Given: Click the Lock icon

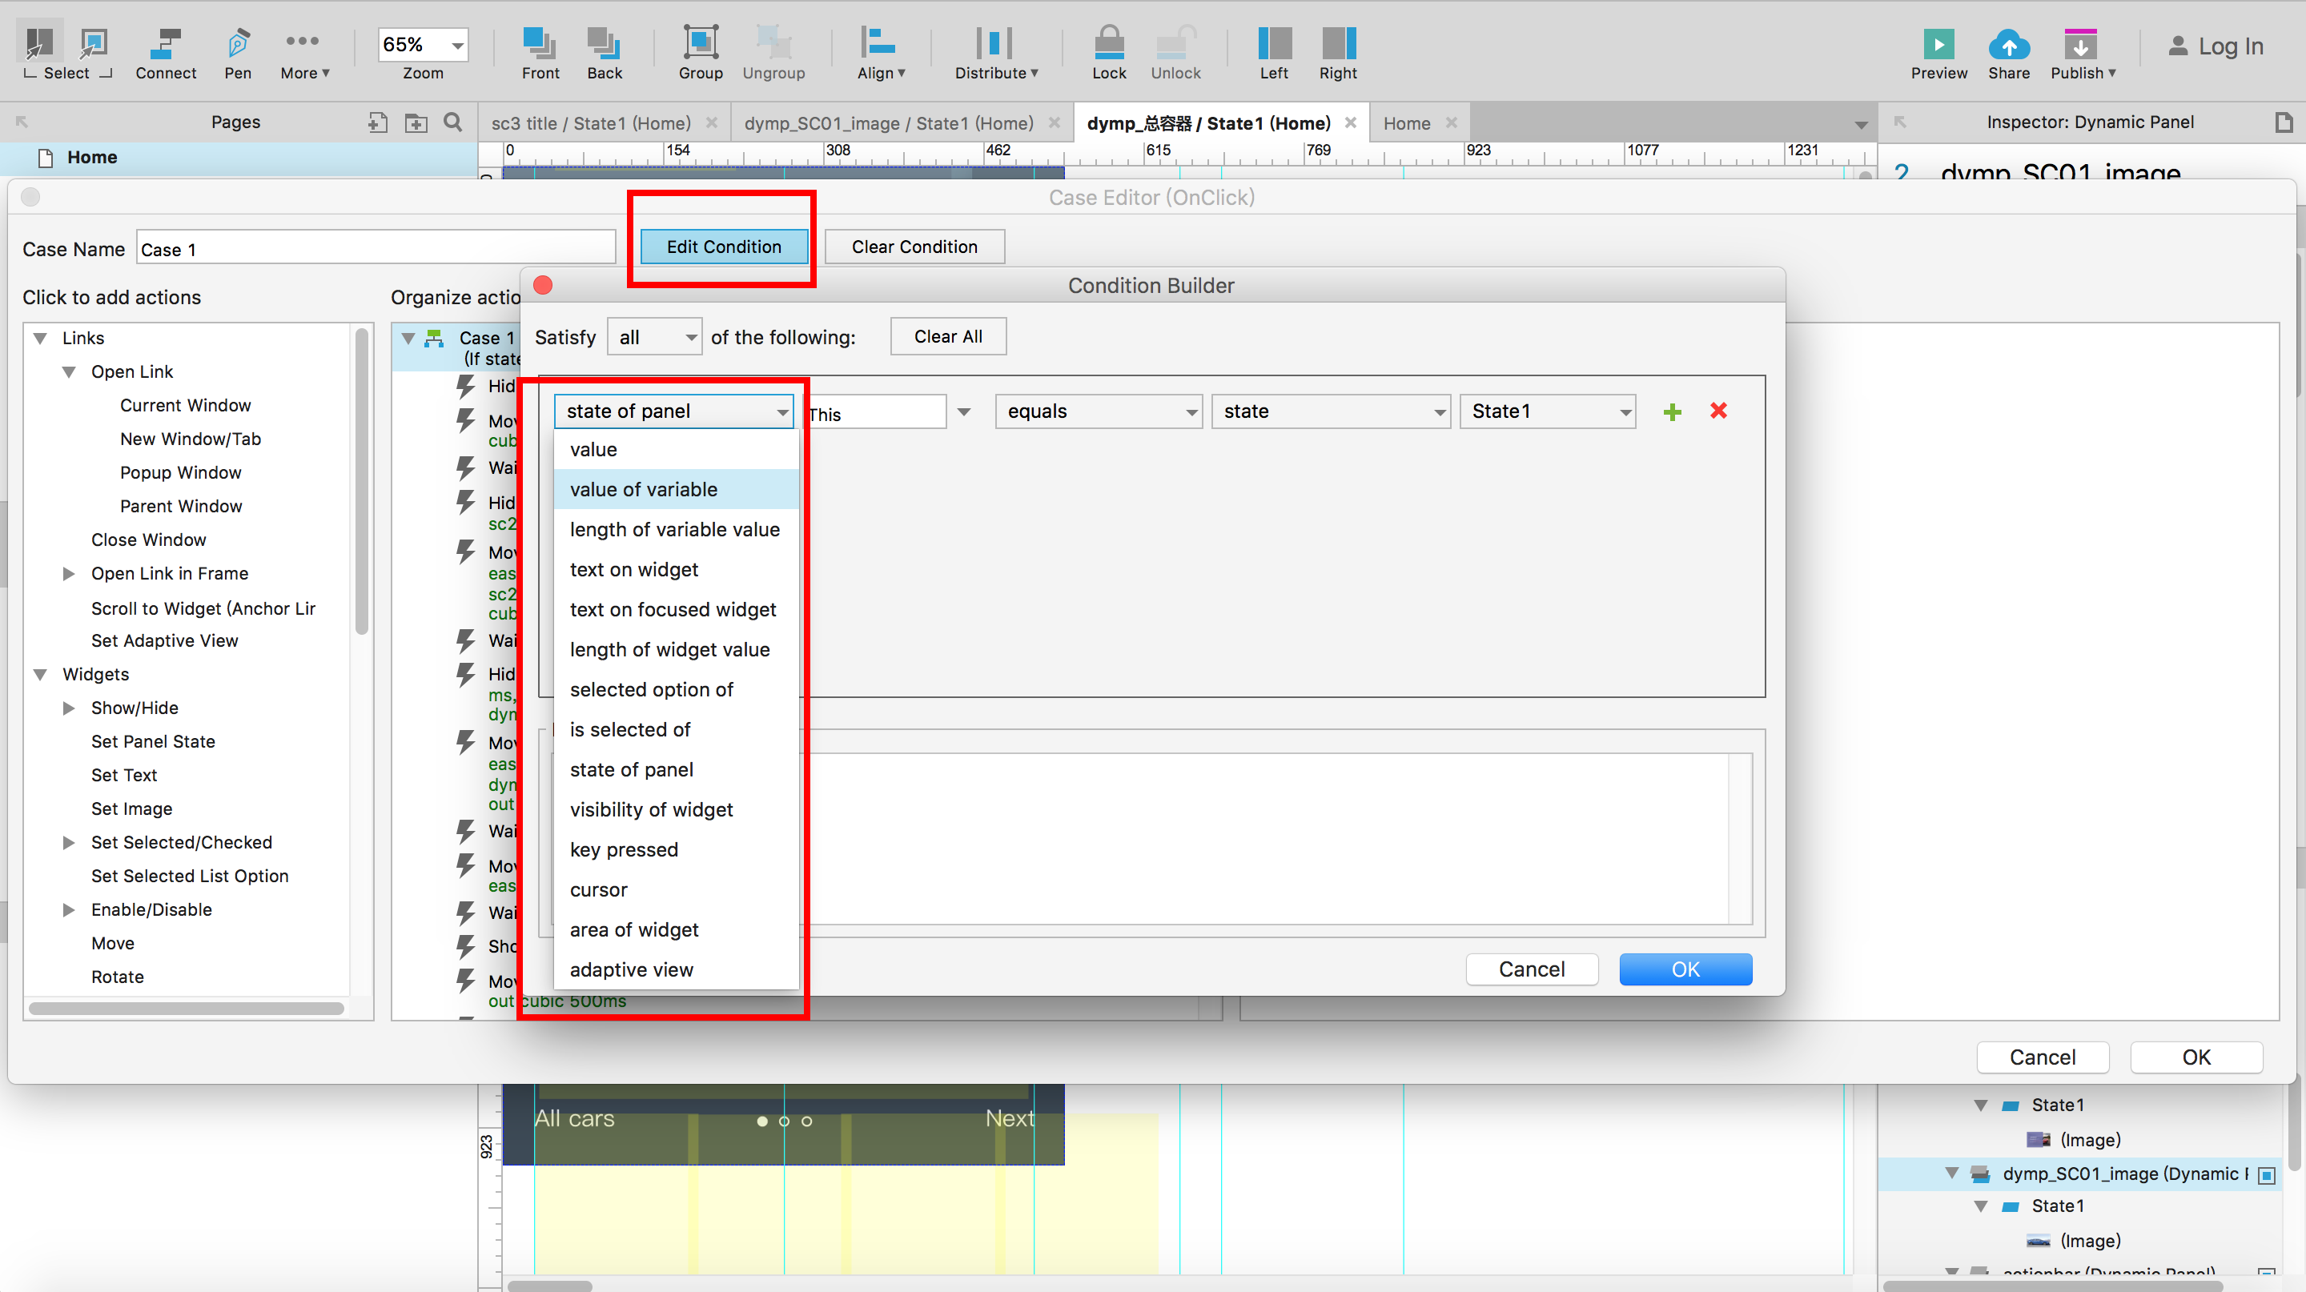Looking at the screenshot, I should (1108, 43).
